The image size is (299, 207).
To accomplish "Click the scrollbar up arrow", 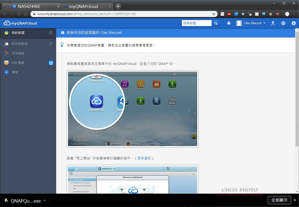I will pyautogui.click(x=297, y=30).
